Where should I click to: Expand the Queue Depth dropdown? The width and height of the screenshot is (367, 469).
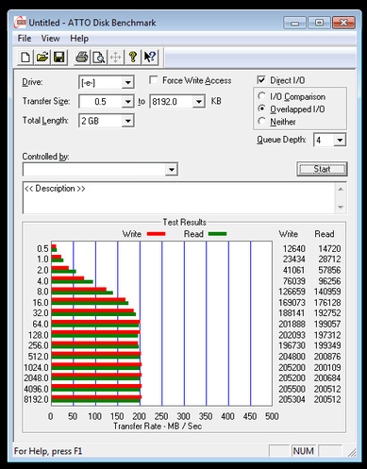(x=340, y=140)
